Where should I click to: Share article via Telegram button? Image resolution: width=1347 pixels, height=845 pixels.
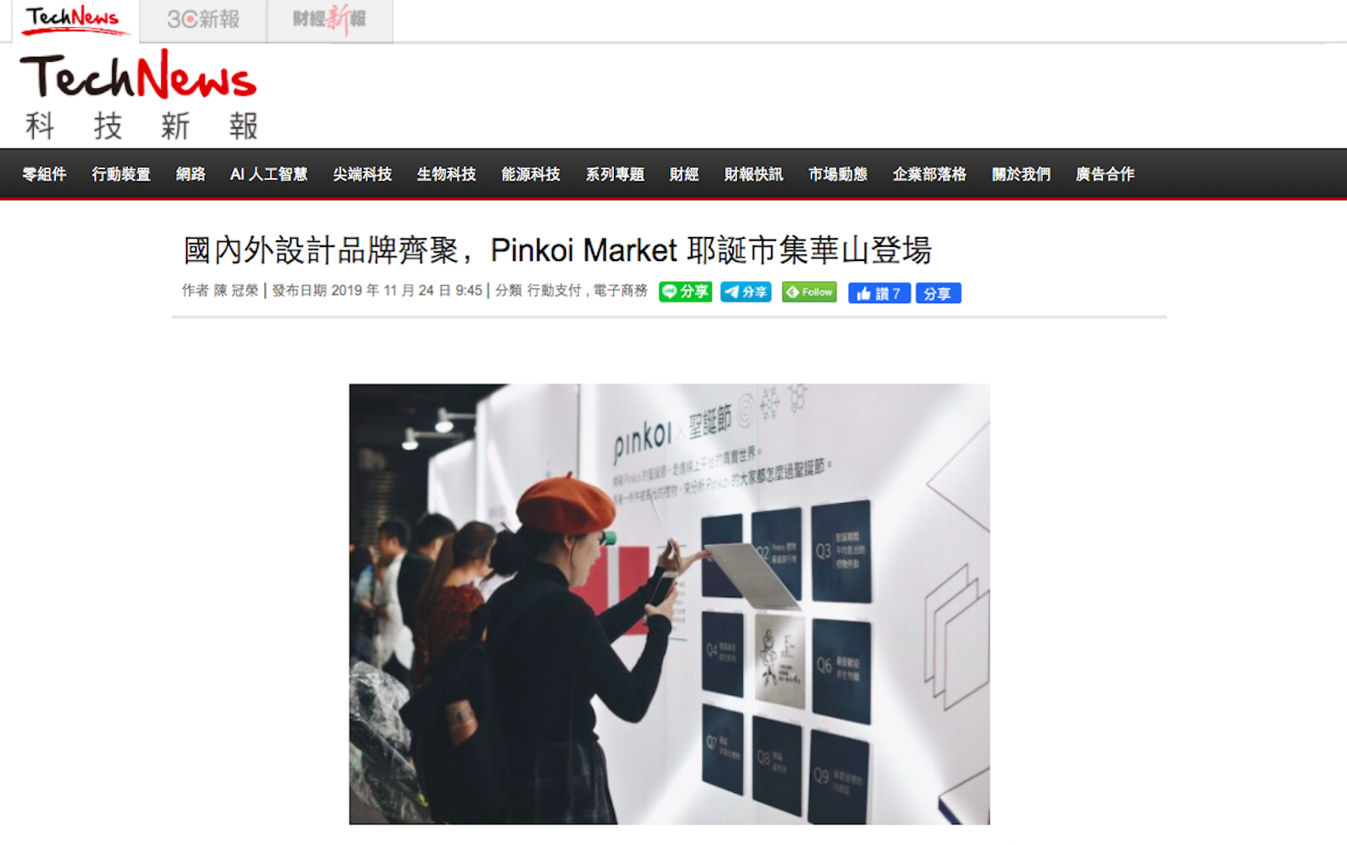[x=745, y=292]
